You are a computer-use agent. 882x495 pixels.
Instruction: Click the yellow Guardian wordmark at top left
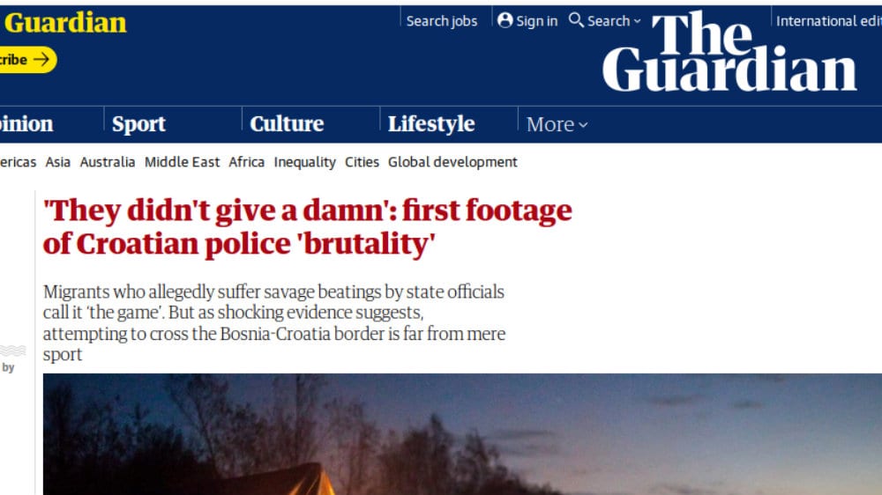click(x=65, y=23)
